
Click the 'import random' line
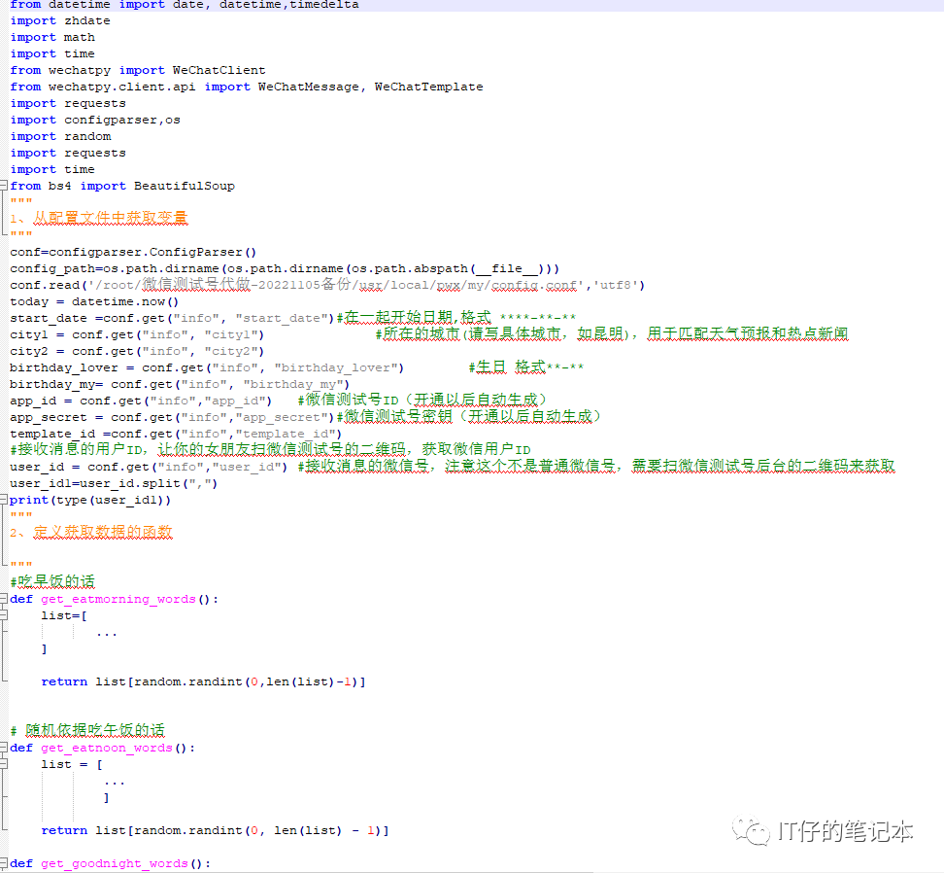click(x=60, y=136)
